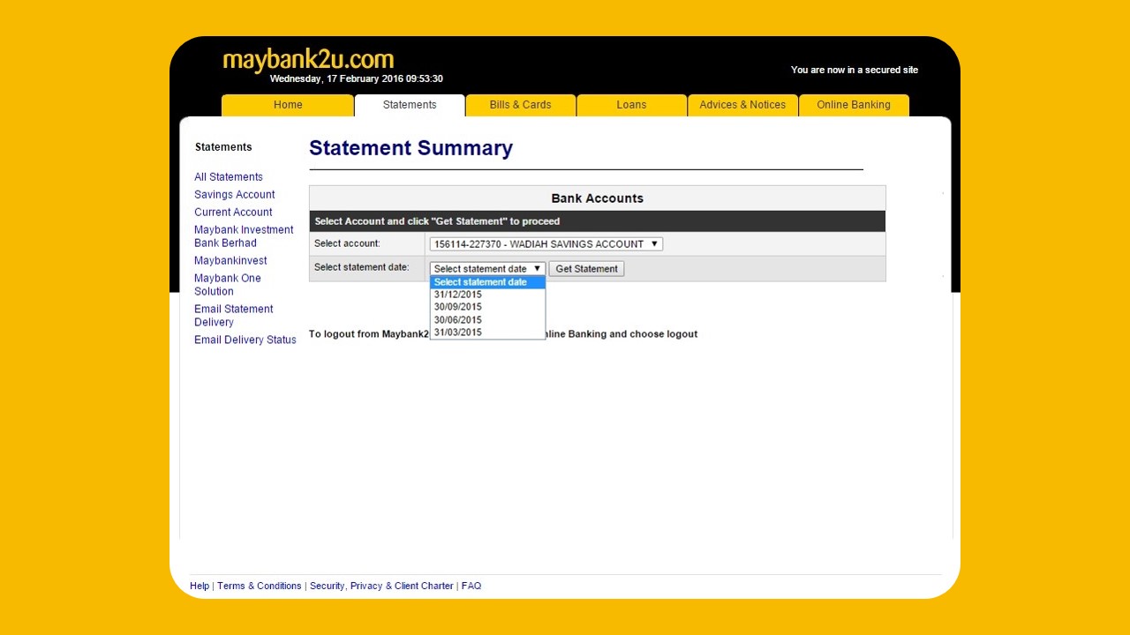
Task: Select the Online Banking tab
Action: tap(853, 105)
